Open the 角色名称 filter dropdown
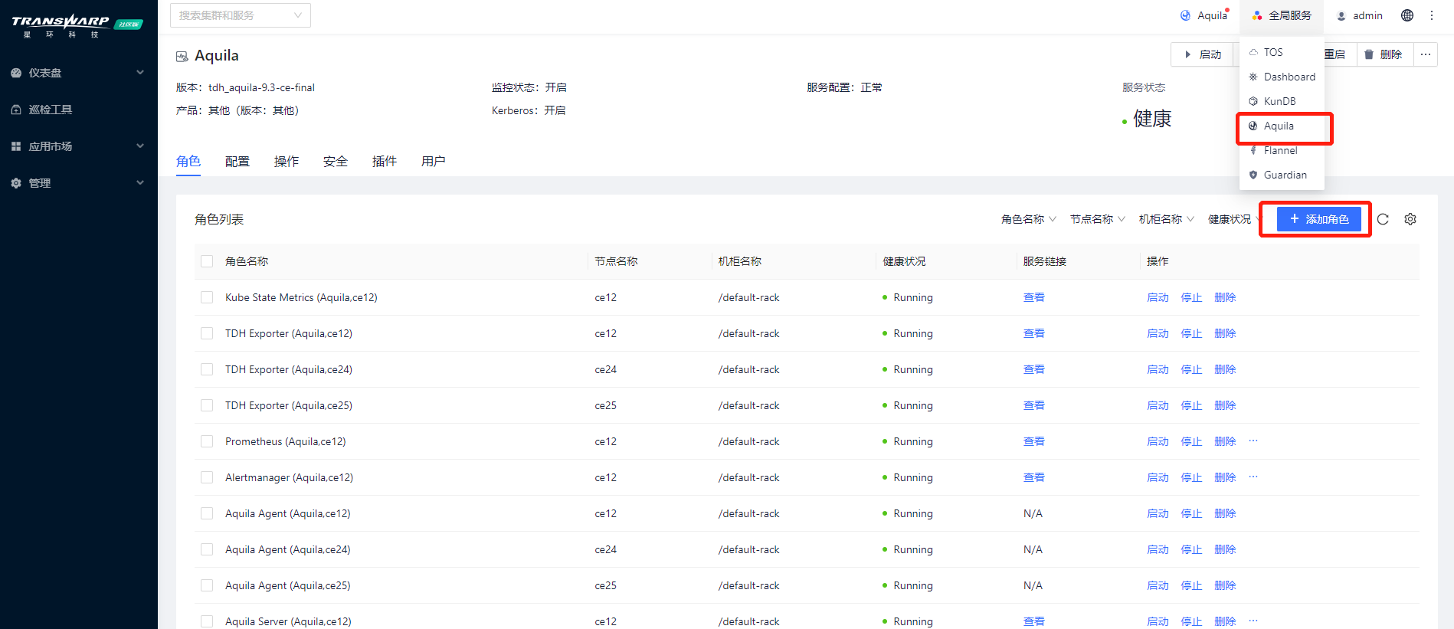1454x629 pixels. coord(1029,219)
